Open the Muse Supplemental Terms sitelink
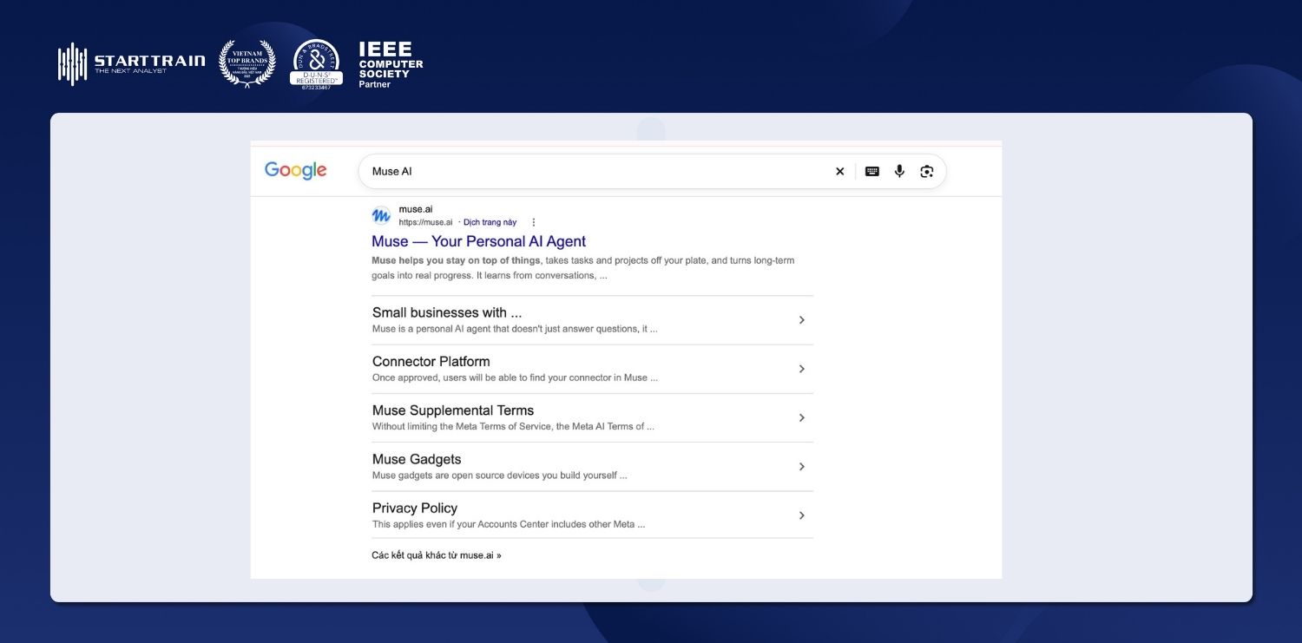This screenshot has height=643, width=1302. pos(453,410)
